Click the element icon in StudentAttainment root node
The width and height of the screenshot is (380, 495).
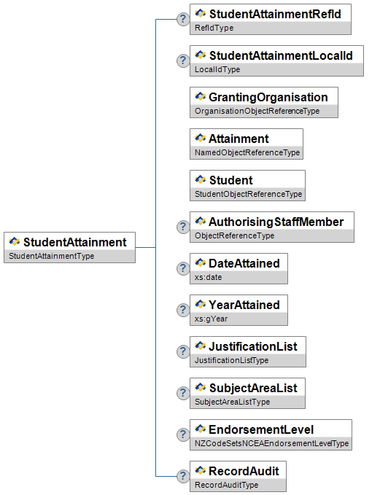[x=15, y=241]
